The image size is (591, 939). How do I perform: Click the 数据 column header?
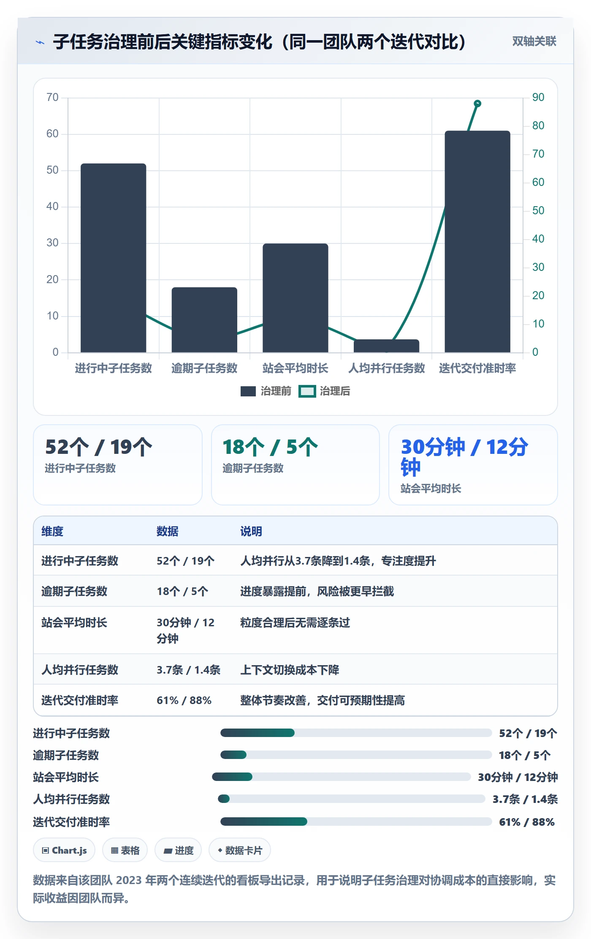click(168, 531)
